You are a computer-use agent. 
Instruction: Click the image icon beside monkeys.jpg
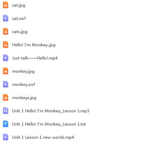pos(6,97)
